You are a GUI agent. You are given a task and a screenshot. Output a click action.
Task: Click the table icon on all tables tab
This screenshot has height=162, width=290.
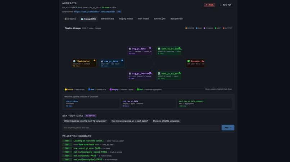click(65, 19)
